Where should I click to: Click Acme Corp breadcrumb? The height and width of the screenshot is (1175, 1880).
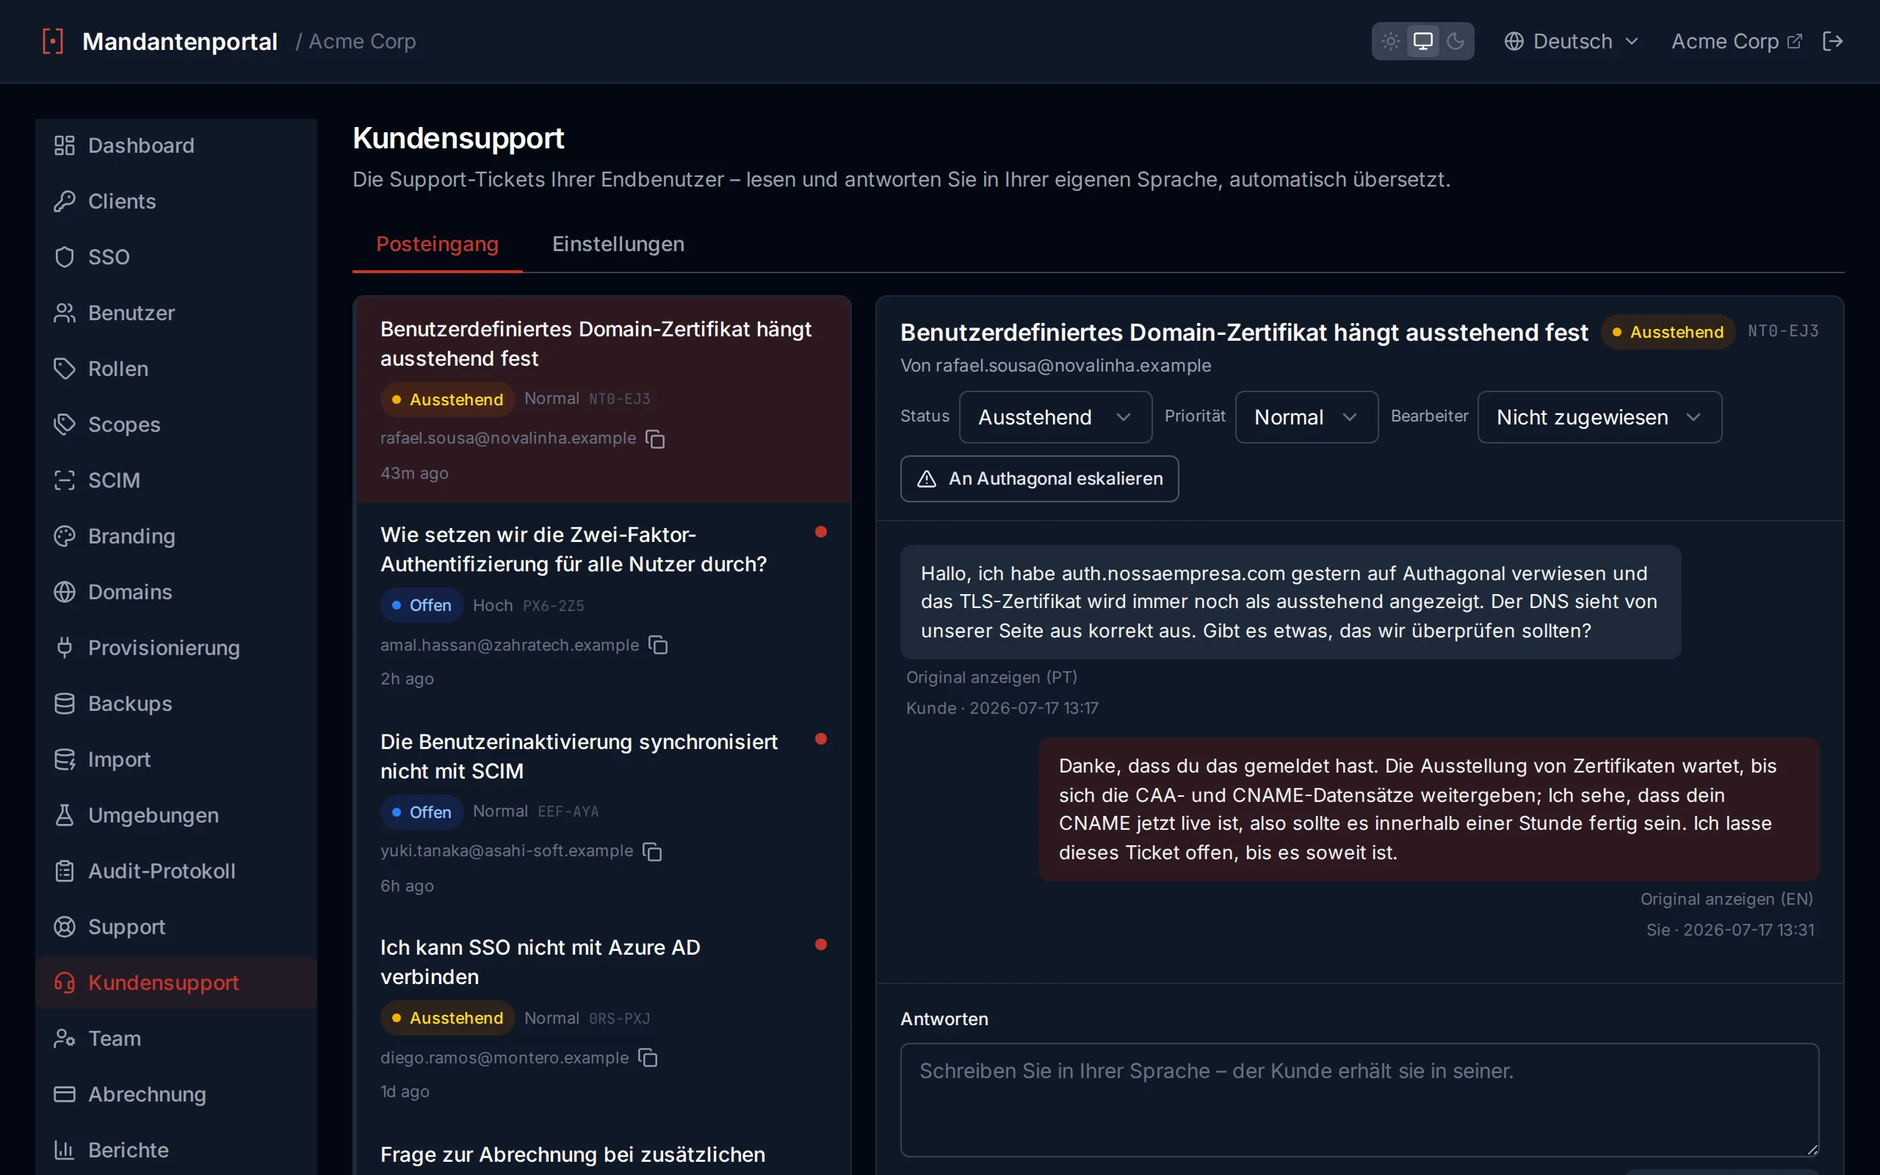[x=362, y=41]
